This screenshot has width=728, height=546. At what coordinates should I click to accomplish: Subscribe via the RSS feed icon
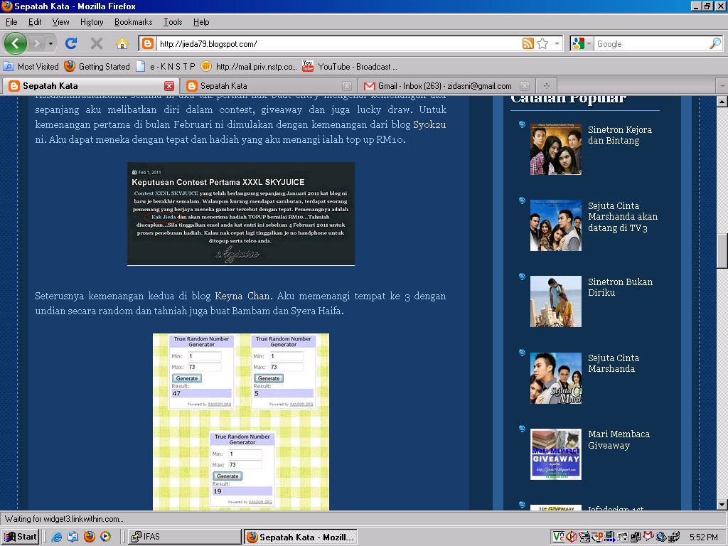[528, 43]
